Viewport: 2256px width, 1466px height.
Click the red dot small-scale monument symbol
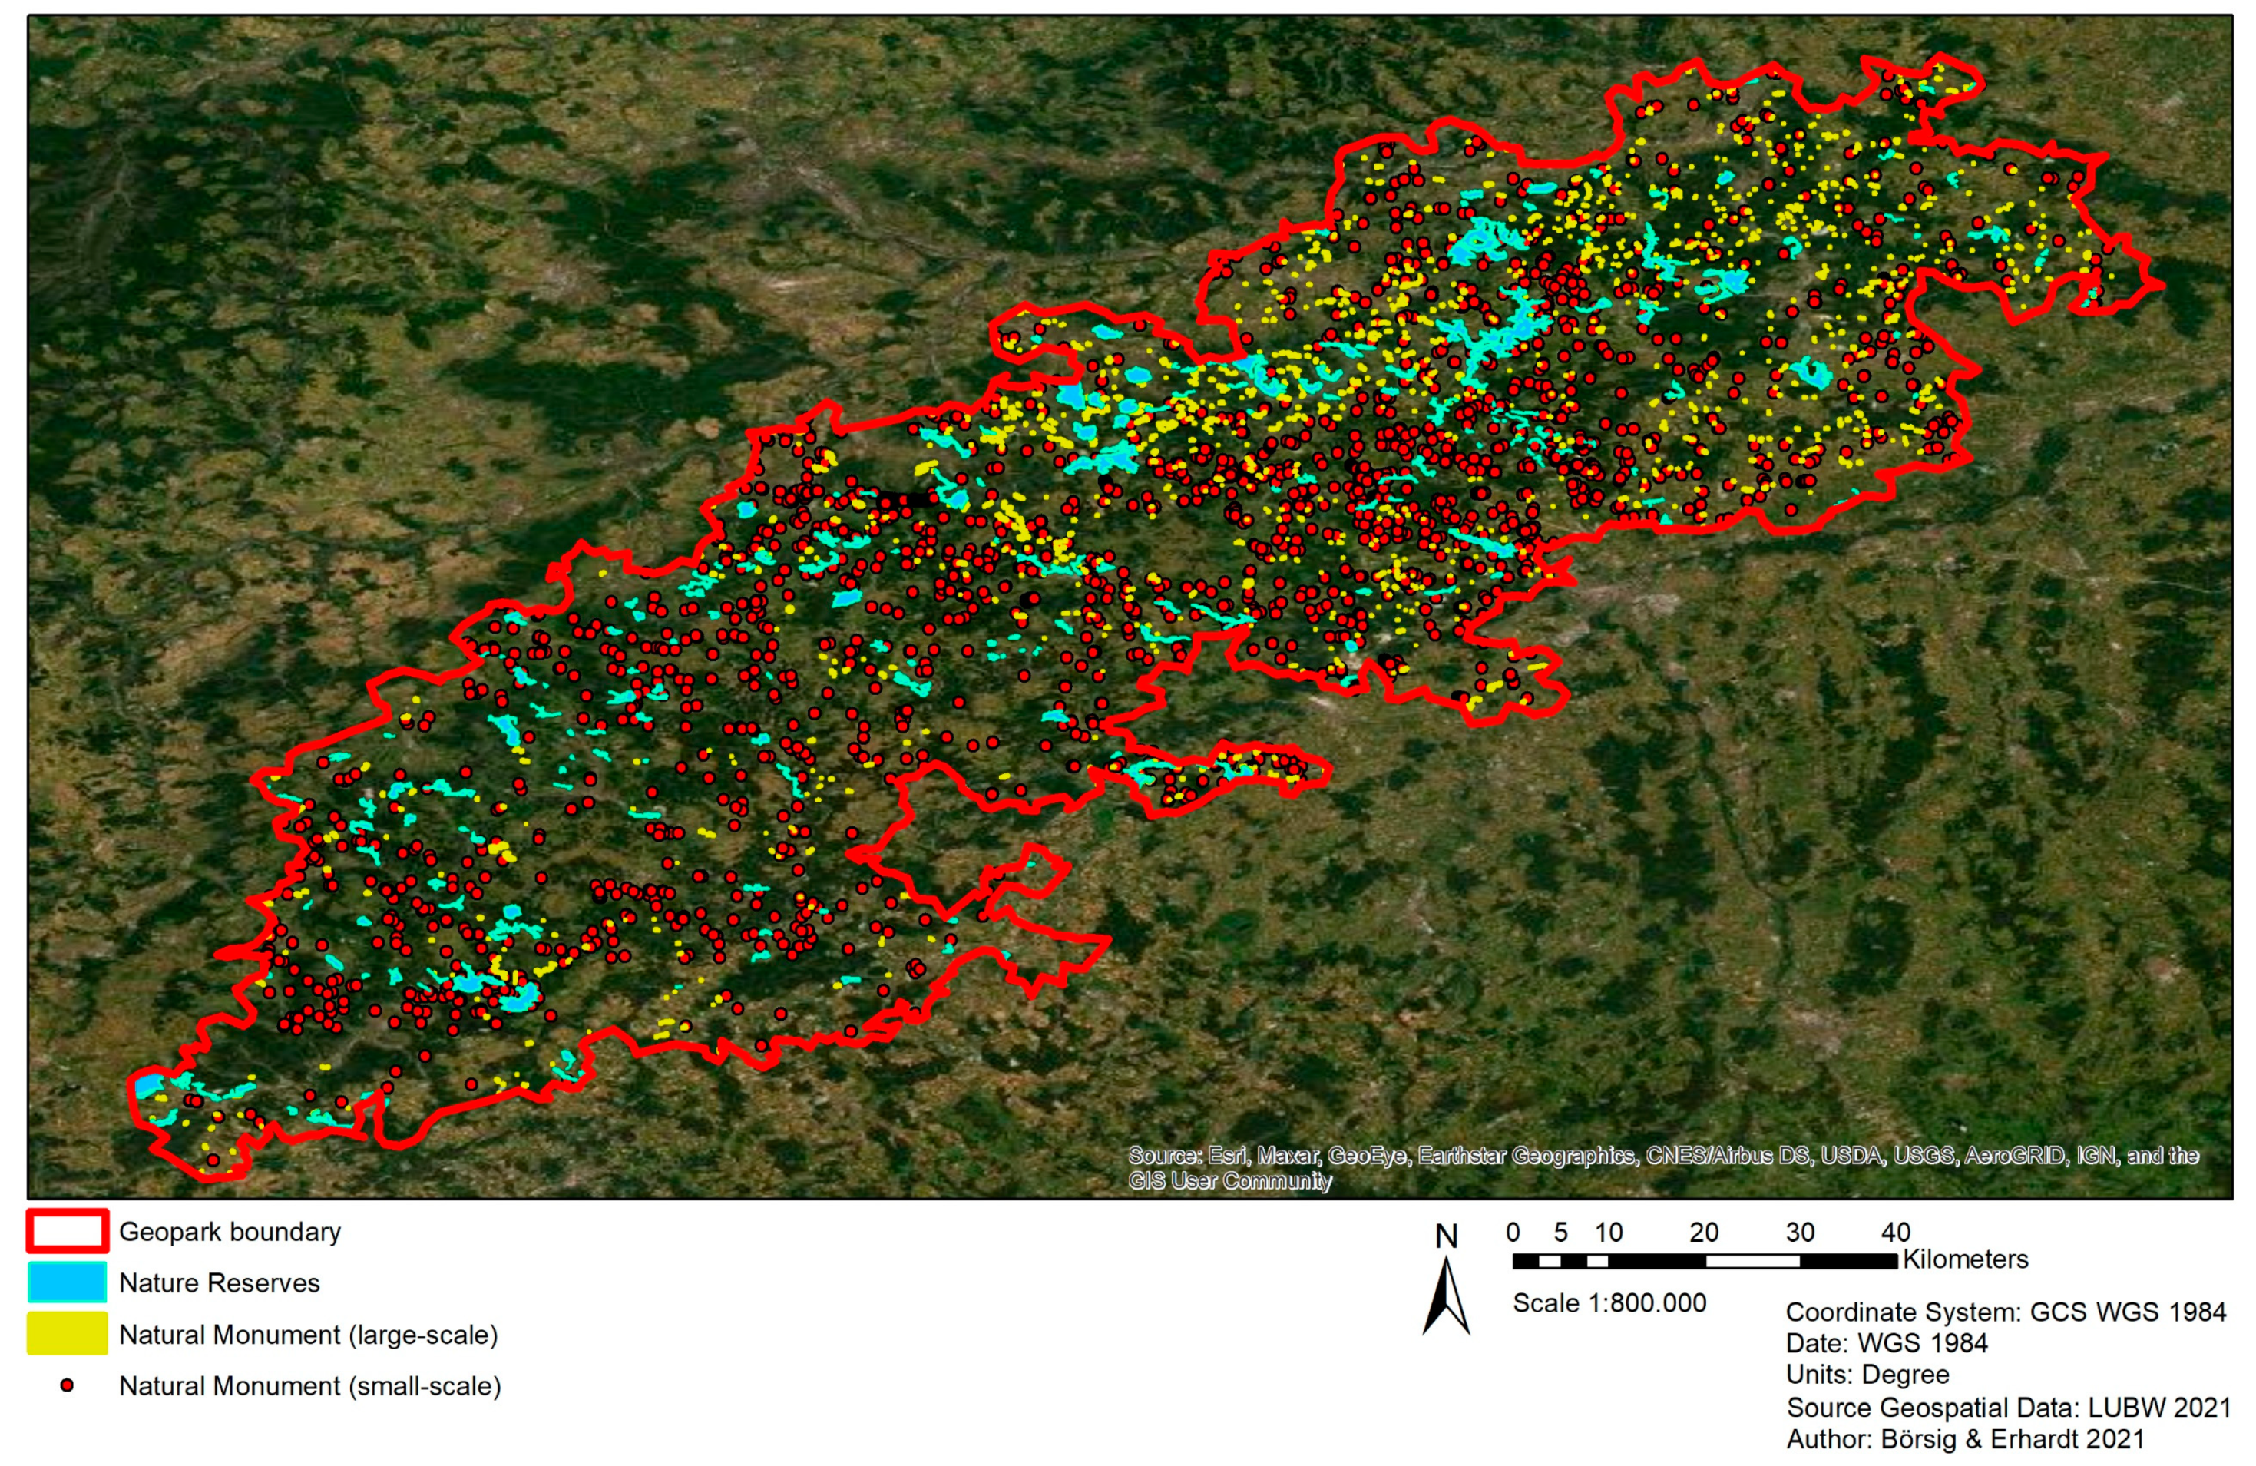66,1385
